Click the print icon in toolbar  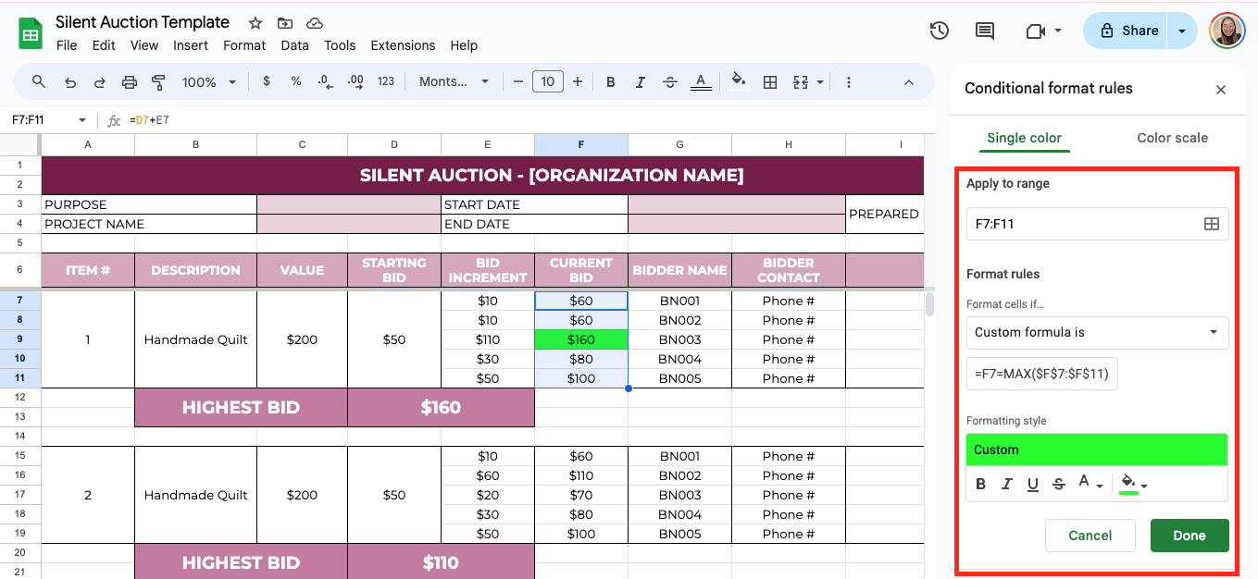(130, 82)
